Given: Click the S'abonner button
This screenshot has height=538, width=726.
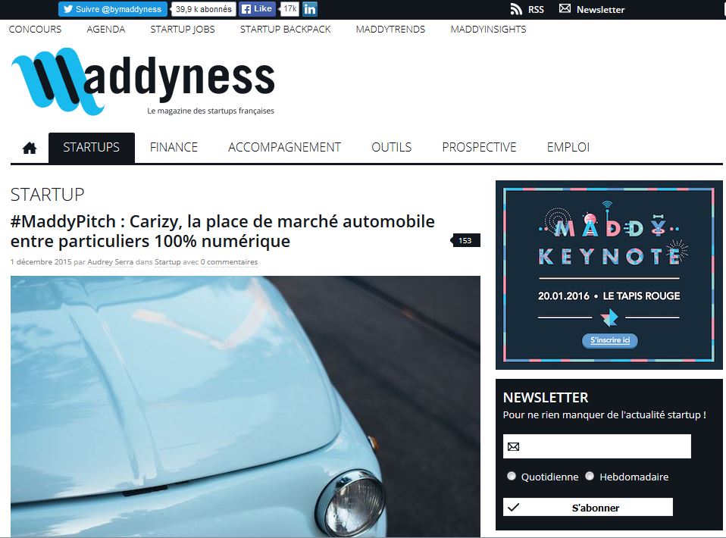Looking at the screenshot, I should pos(587,507).
